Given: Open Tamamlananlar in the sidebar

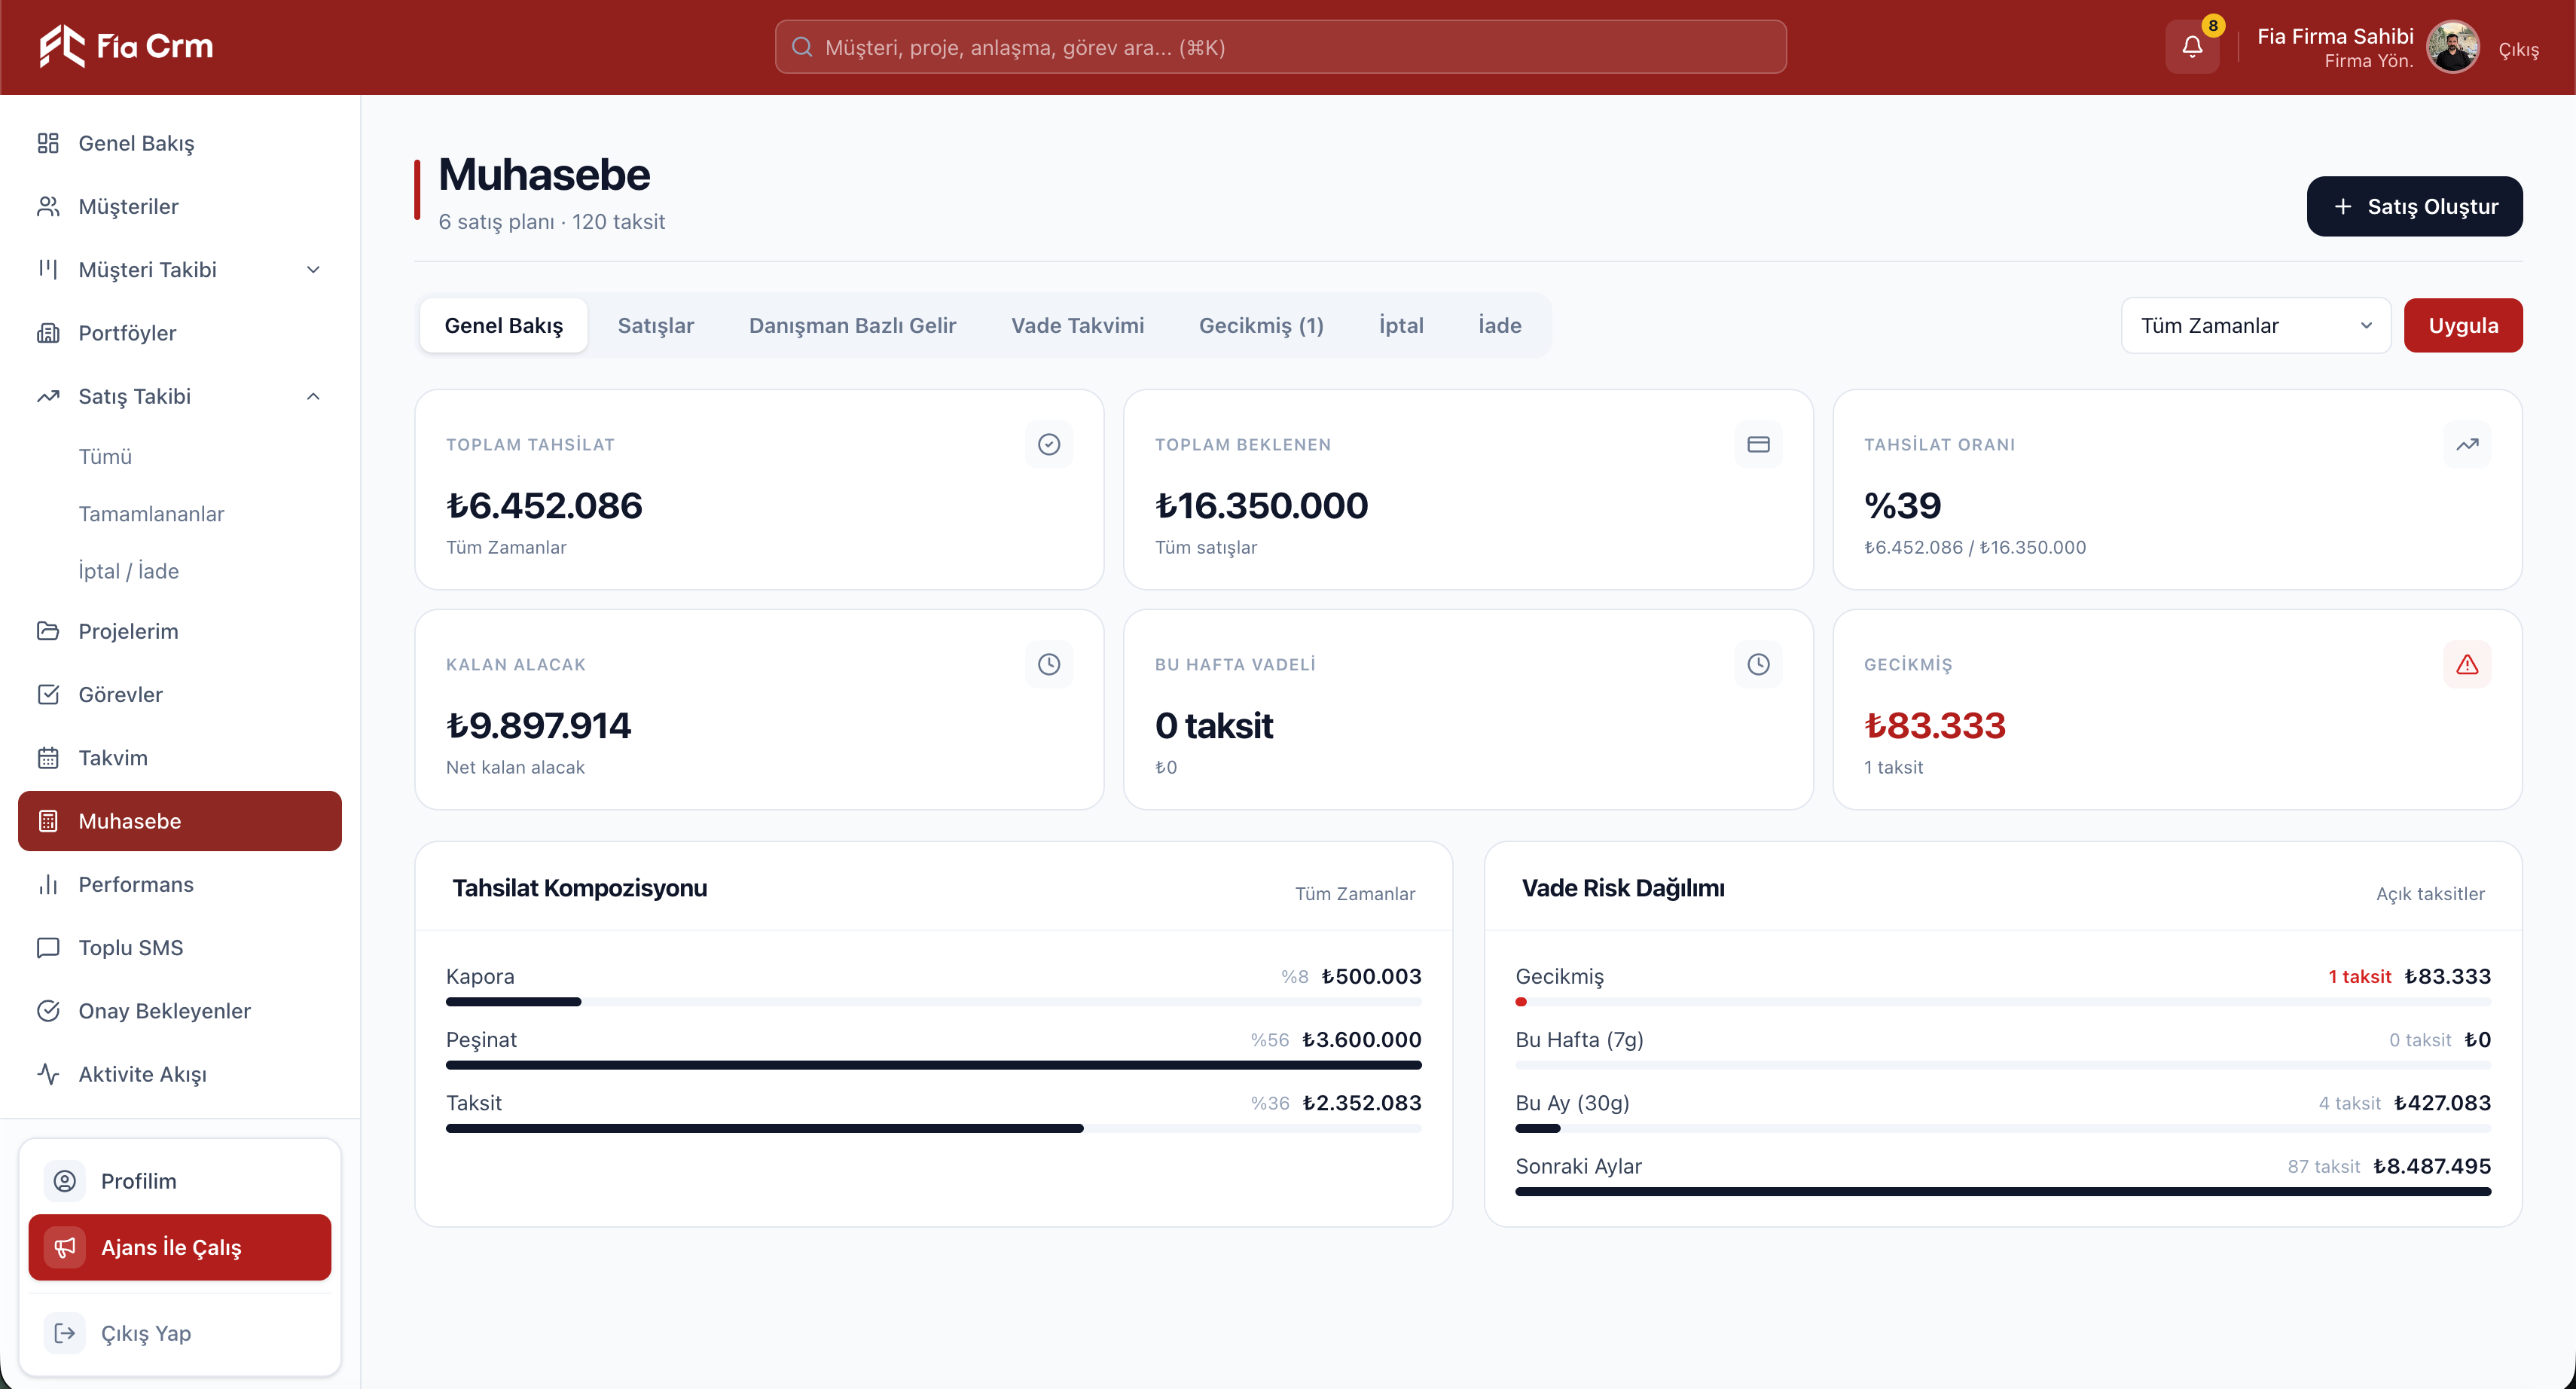Looking at the screenshot, I should (x=151, y=514).
